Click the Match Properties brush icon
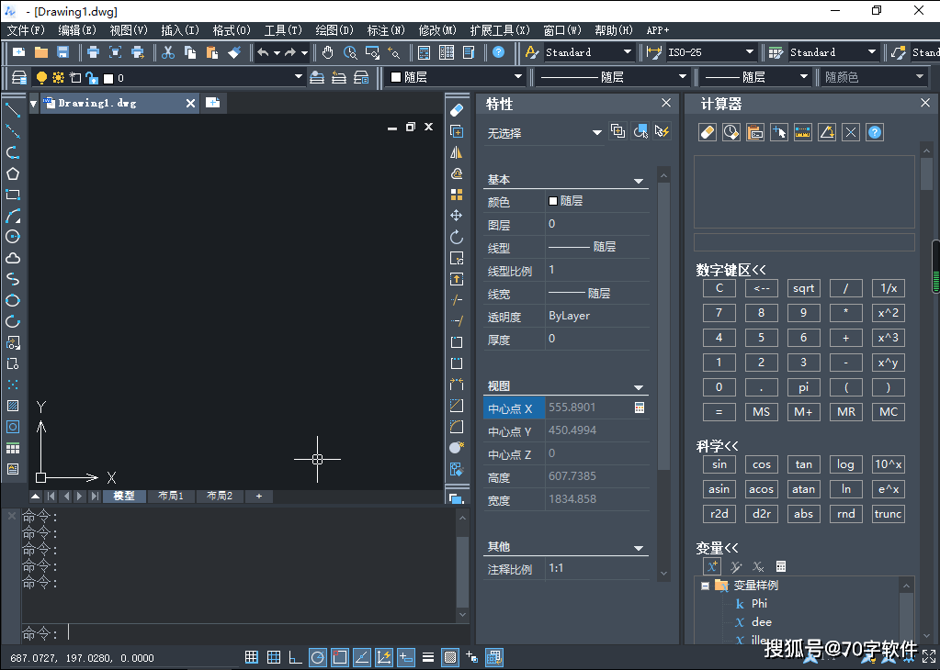 coord(234,52)
